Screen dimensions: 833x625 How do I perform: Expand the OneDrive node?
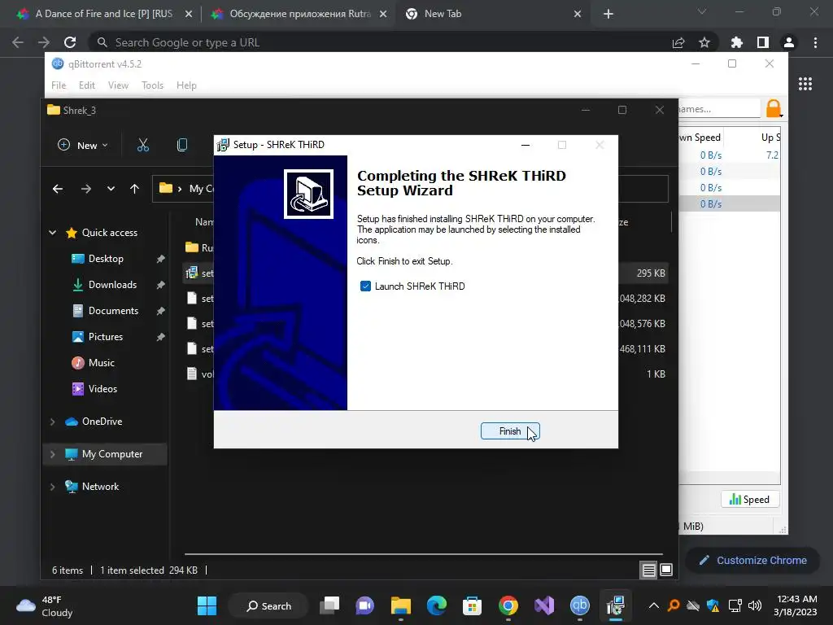tap(53, 422)
